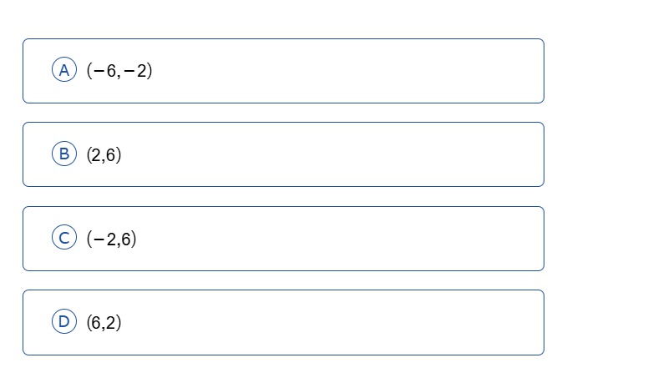Select the circled letter D option
This screenshot has height=378, width=653.
point(64,321)
